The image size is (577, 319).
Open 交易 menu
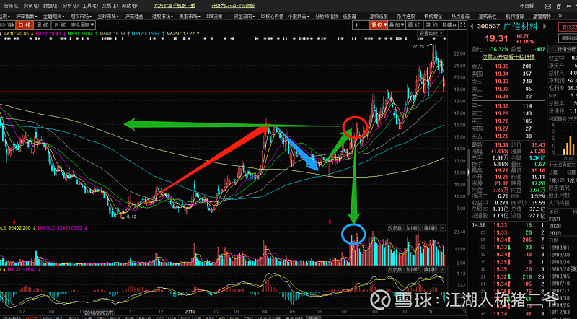pyautogui.click(x=110, y=6)
